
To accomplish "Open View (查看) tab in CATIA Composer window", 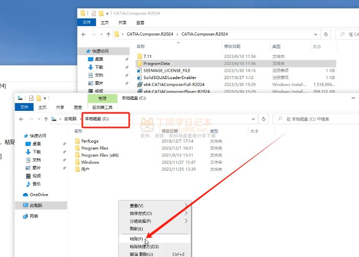I will pyautogui.click(x=140, y=23).
